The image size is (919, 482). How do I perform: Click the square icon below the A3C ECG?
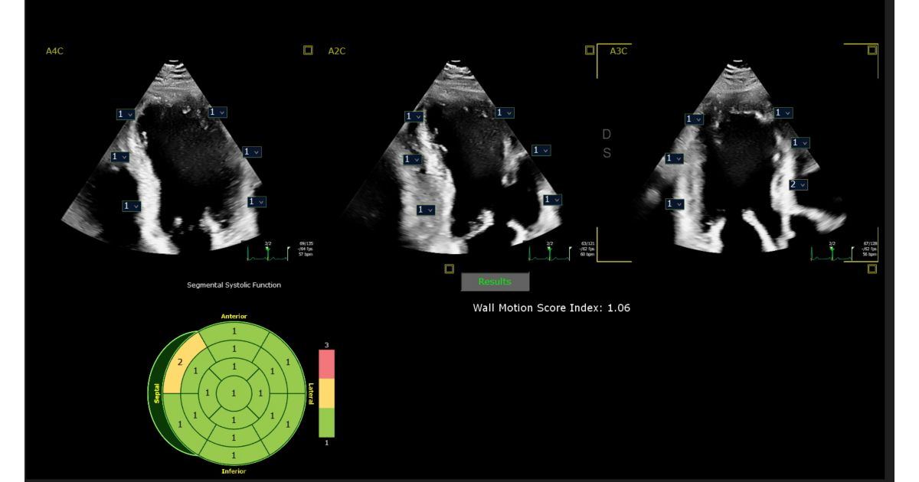[872, 269]
